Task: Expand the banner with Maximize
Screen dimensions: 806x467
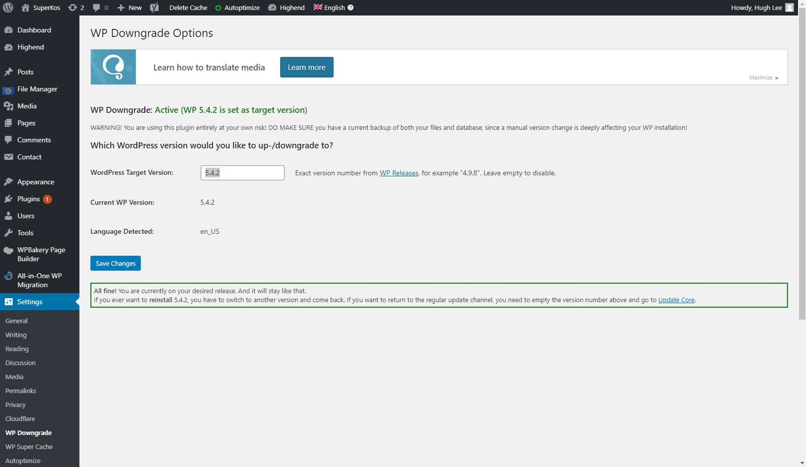Action: coord(764,78)
